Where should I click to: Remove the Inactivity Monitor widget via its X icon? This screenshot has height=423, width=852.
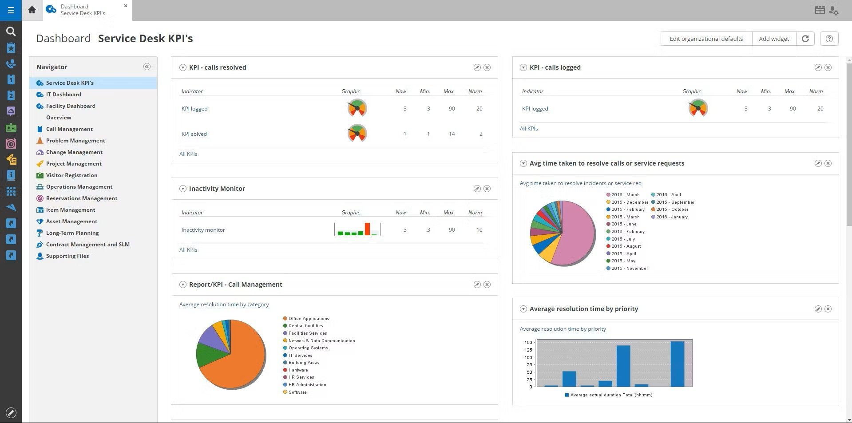click(487, 188)
